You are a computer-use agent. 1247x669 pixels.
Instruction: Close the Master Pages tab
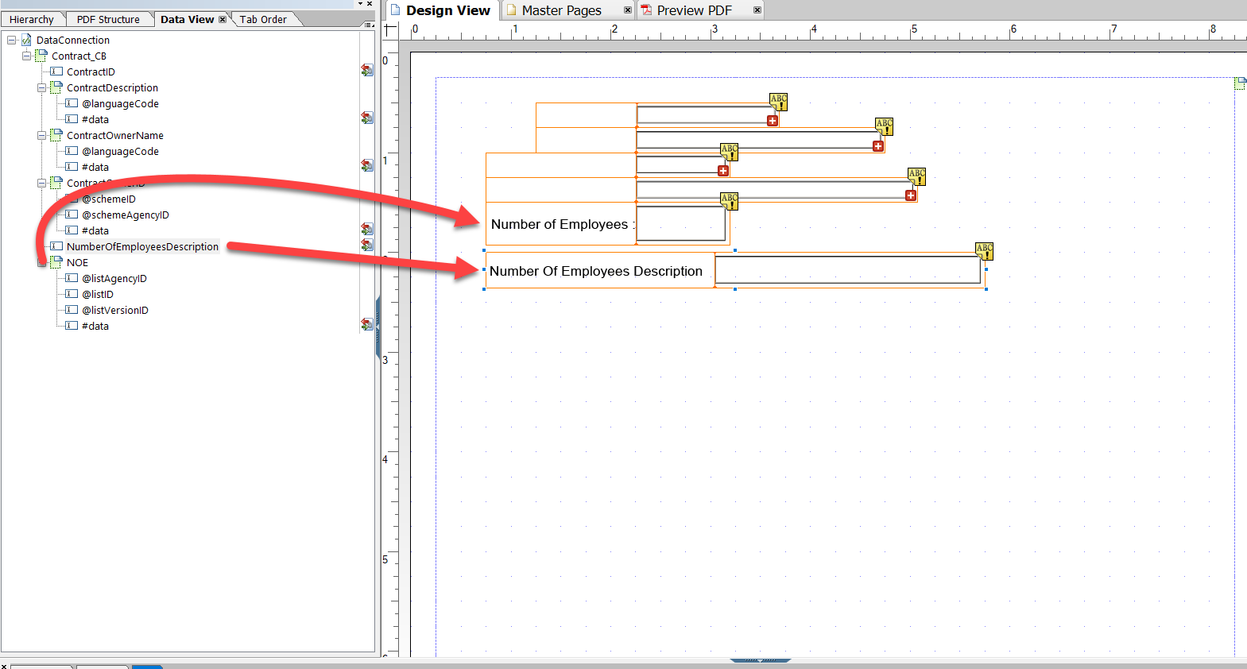628,10
